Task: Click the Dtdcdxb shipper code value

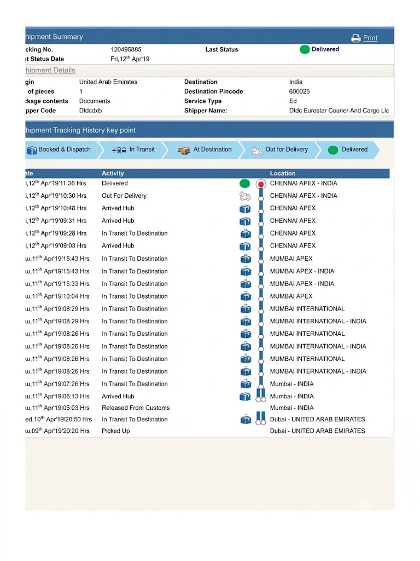Action: [x=90, y=111]
